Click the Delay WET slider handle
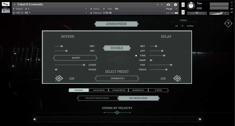This screenshot has height=126, width=235. click(x=156, y=46)
